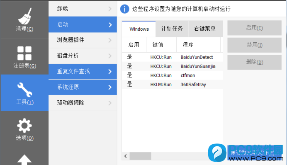Switch to the 计划任务 tab
The height and width of the screenshot is (165, 287).
click(x=172, y=29)
